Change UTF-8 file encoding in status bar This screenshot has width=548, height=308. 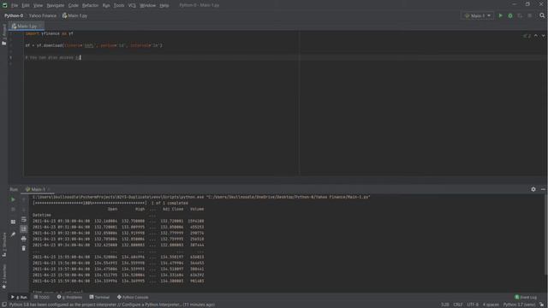pos(473,305)
